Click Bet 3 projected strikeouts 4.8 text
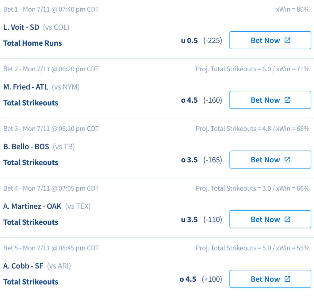The image size is (314, 297). (x=233, y=129)
